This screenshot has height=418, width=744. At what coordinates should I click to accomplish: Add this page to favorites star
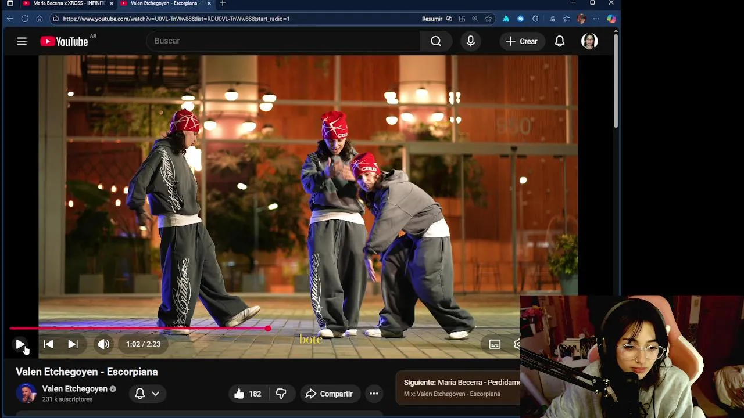click(x=488, y=19)
